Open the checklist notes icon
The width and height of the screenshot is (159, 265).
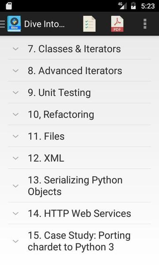(89, 24)
